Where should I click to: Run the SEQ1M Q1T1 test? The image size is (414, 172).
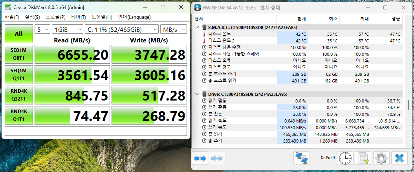(x=19, y=75)
